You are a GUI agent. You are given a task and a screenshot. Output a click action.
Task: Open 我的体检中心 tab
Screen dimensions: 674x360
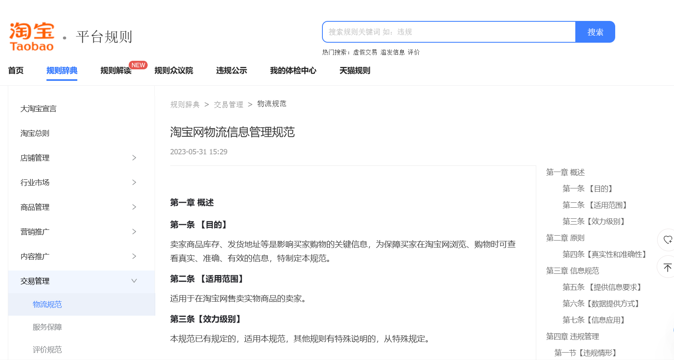(293, 71)
